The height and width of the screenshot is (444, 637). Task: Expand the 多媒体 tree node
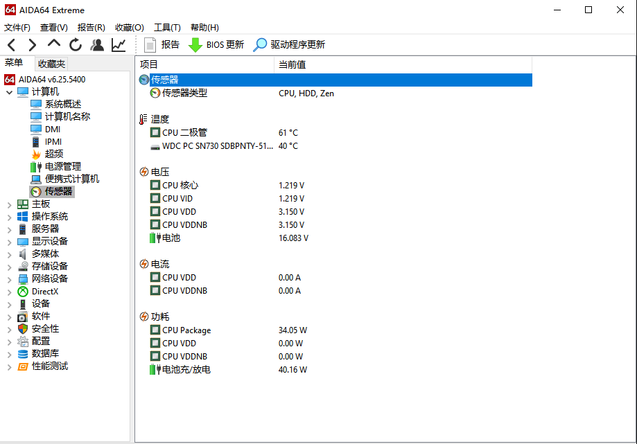(9, 255)
